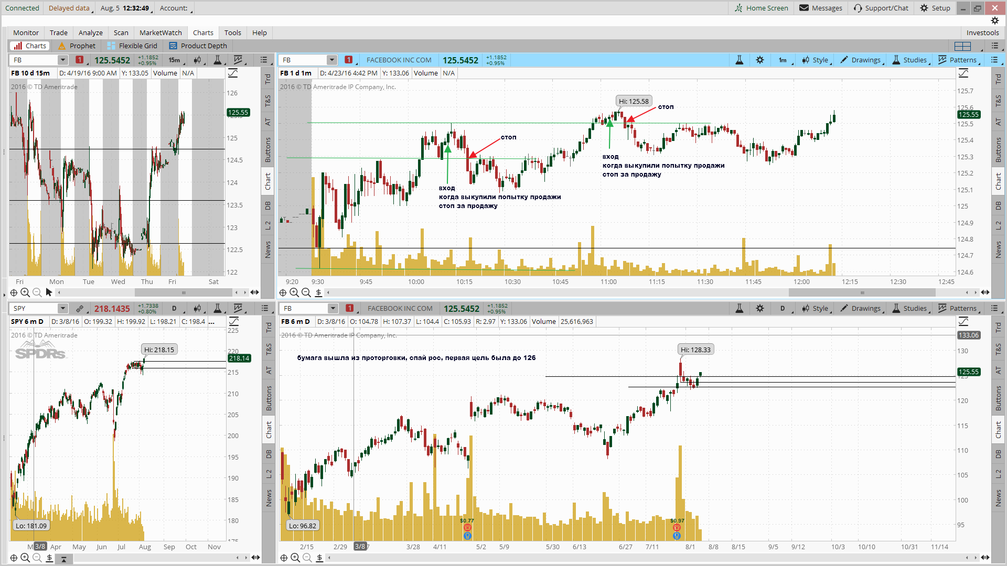Screen dimensions: 1007x566
Task: Click the time axis scrollbar below FB daily chart
Action: [x=647, y=558]
